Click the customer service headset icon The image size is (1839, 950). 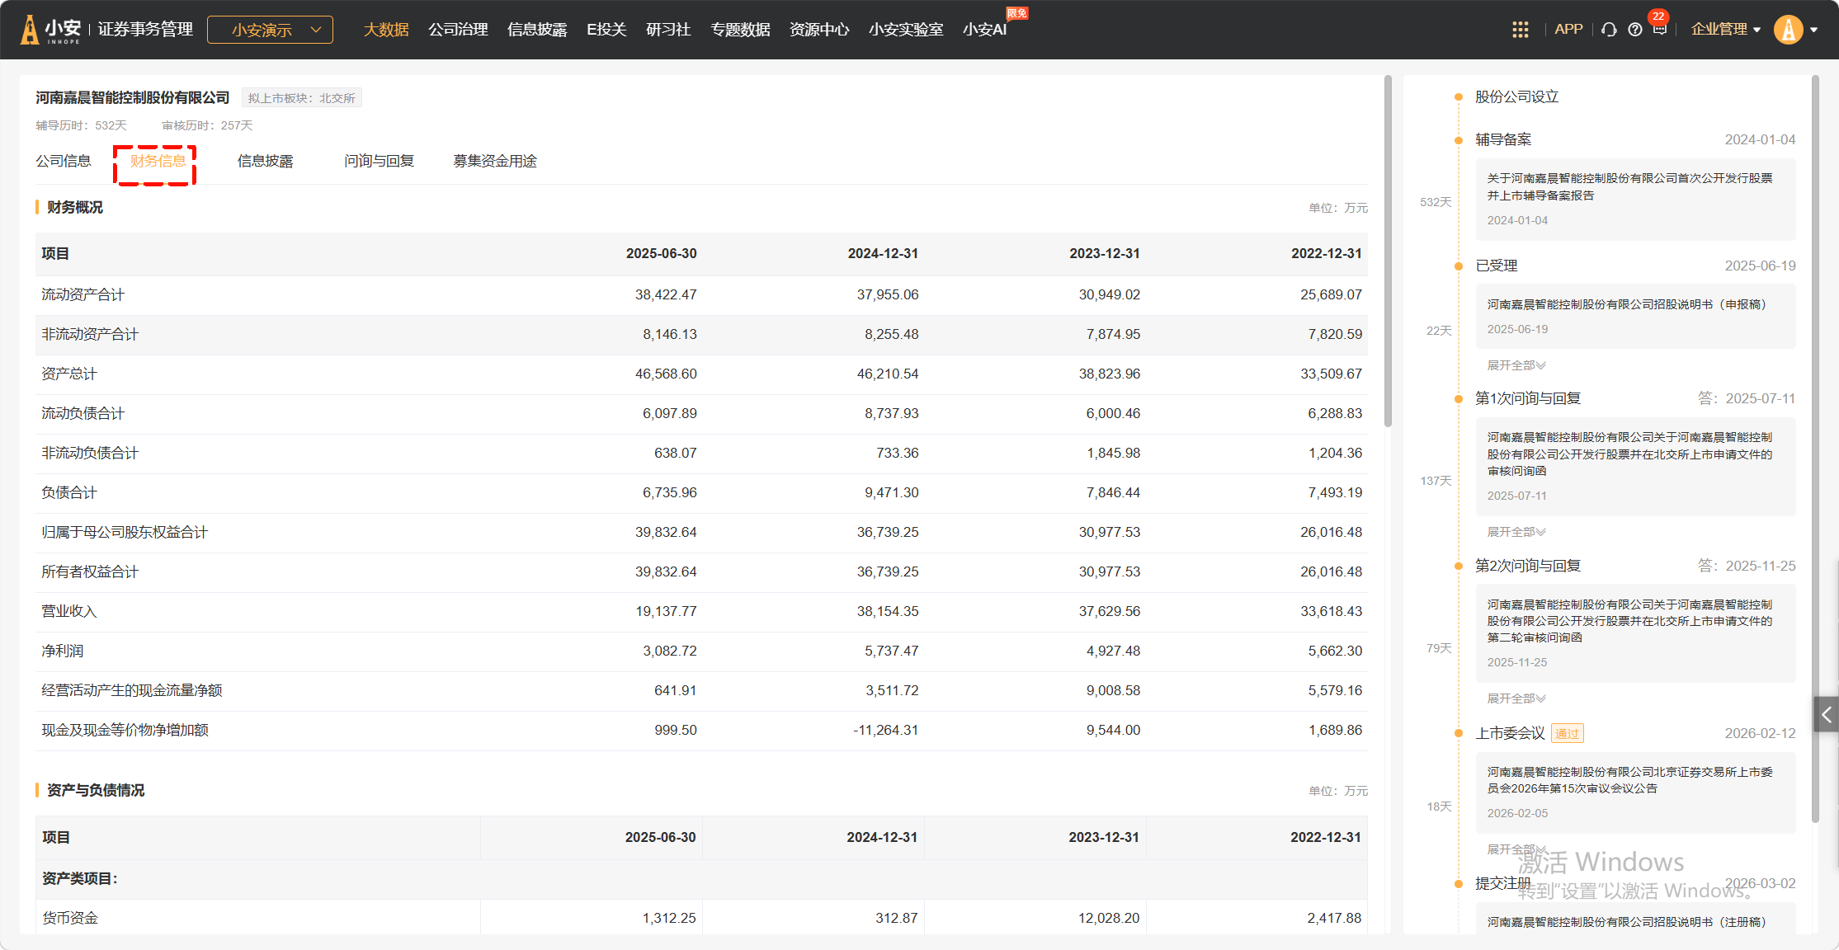click(x=1608, y=30)
